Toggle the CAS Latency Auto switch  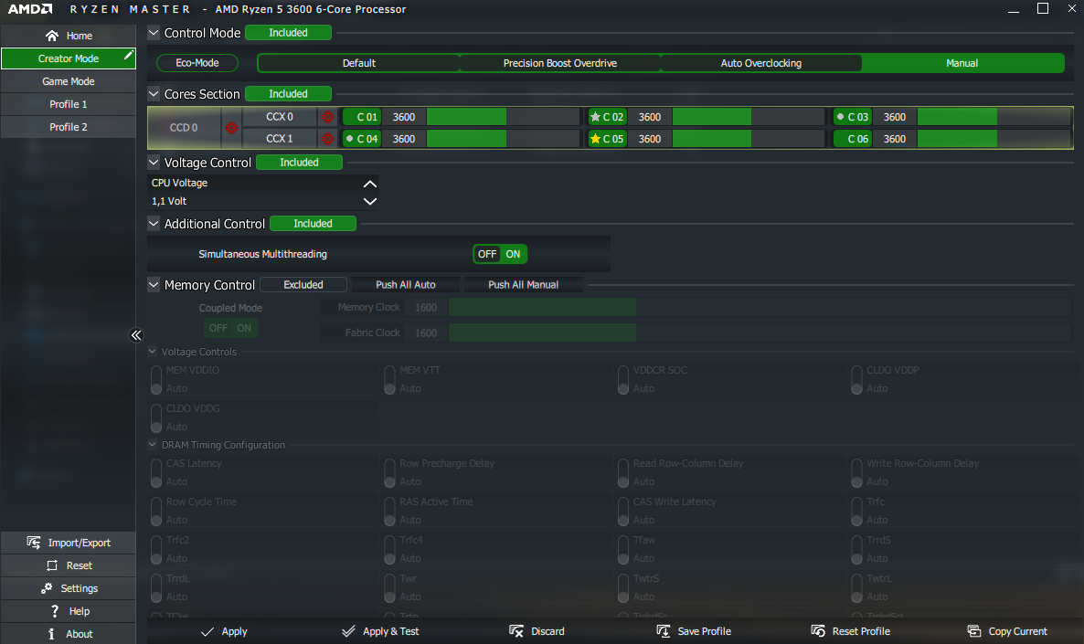pos(156,473)
